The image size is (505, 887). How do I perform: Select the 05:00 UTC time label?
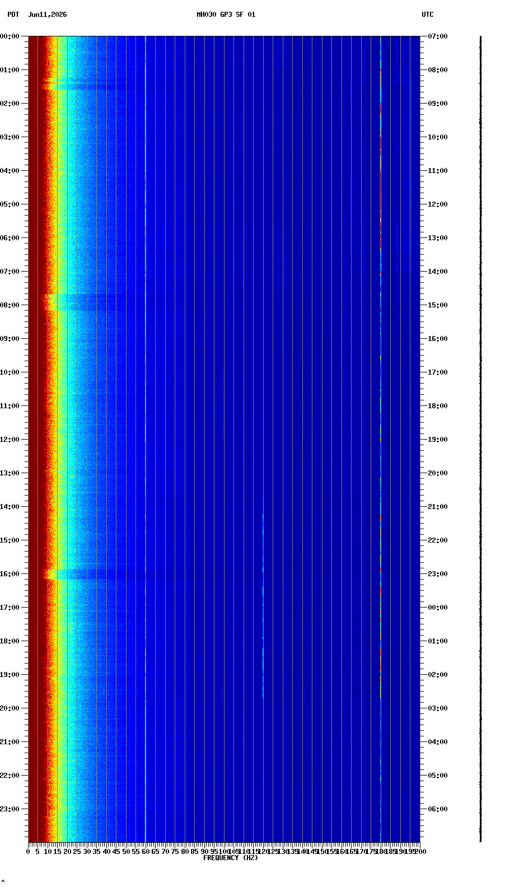click(438, 776)
